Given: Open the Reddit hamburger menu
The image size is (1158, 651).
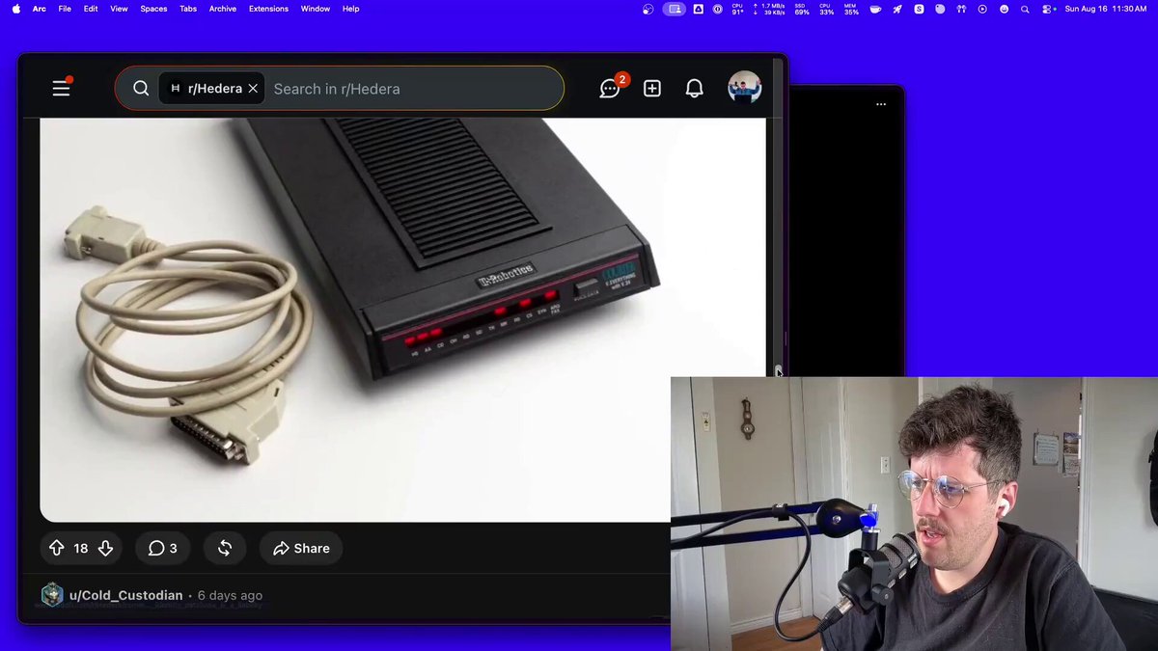Looking at the screenshot, I should point(61,88).
